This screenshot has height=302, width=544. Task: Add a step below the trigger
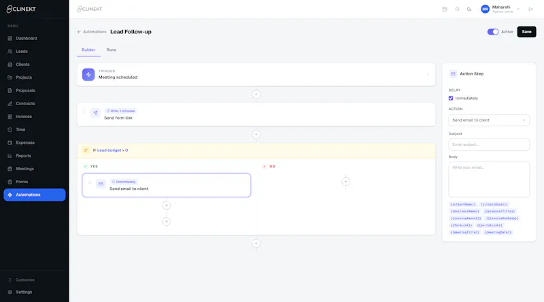tap(256, 94)
